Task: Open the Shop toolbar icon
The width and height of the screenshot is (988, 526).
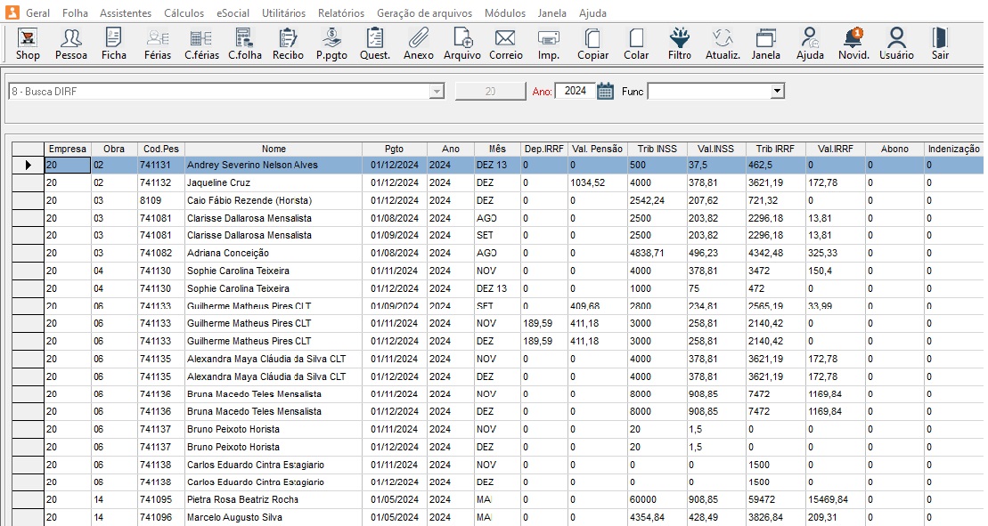Action: [28, 43]
